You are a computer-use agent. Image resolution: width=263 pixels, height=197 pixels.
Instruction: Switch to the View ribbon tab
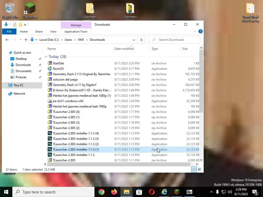[53, 32]
